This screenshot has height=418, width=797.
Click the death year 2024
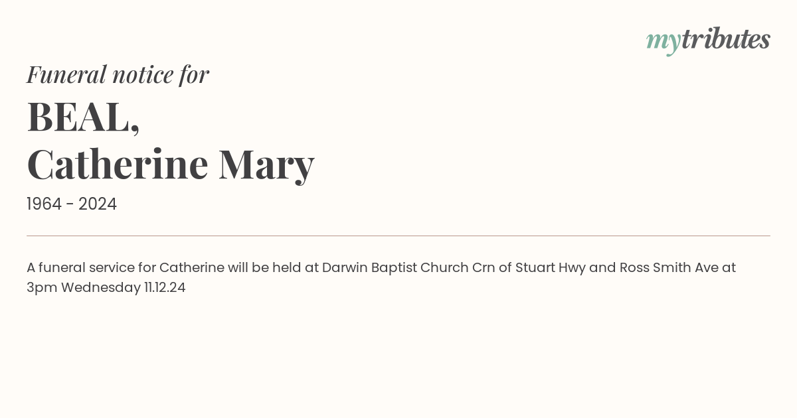(98, 204)
